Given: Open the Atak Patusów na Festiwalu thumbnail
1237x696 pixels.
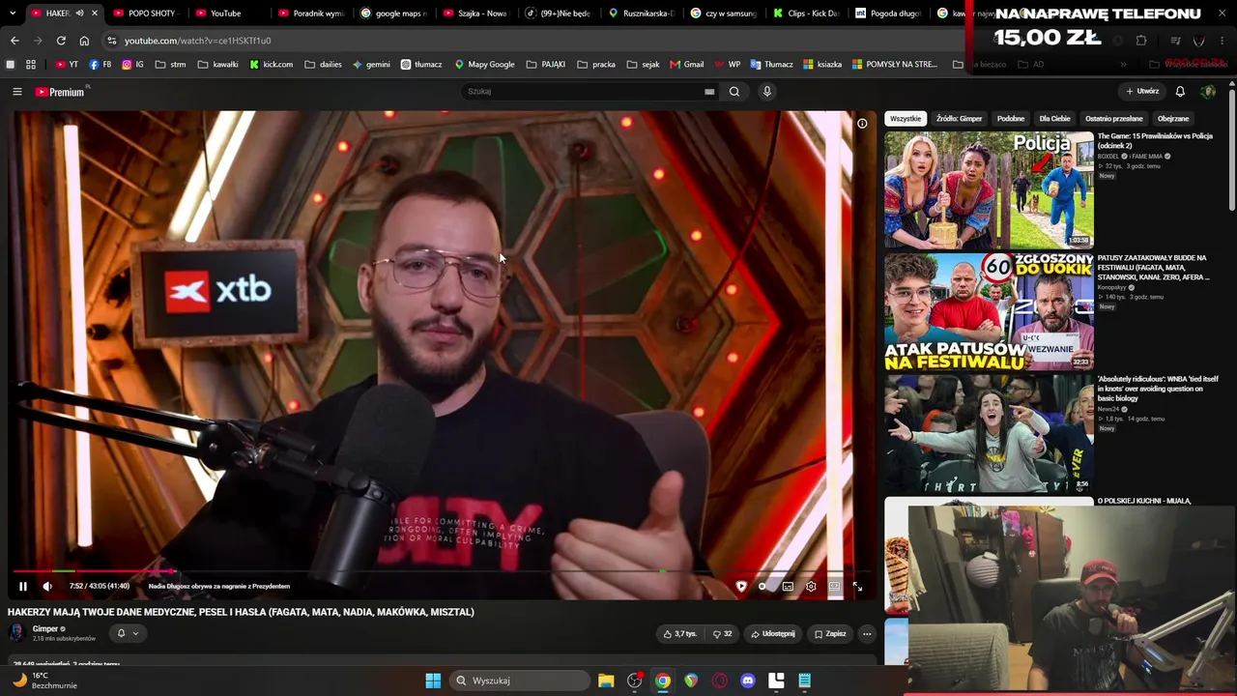Looking at the screenshot, I should 989,312.
